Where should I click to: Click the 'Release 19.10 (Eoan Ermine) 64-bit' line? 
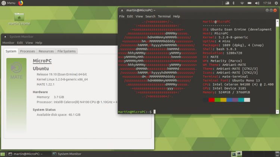coord(62,74)
